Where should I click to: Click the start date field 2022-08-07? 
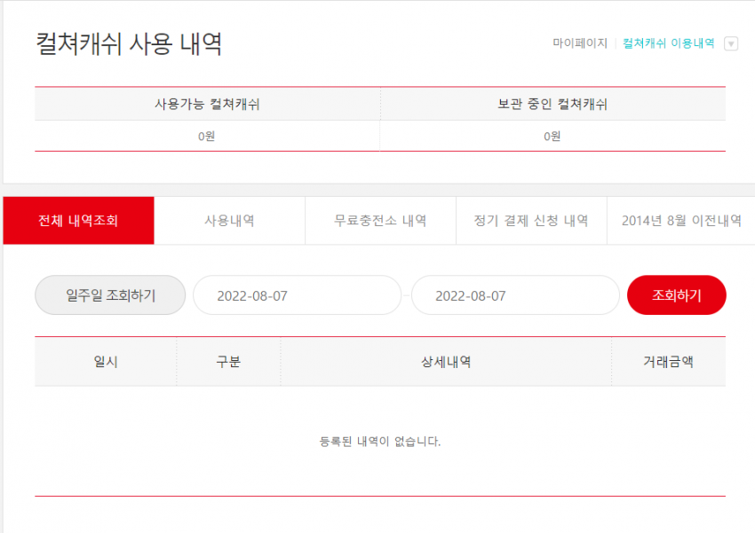[297, 295]
